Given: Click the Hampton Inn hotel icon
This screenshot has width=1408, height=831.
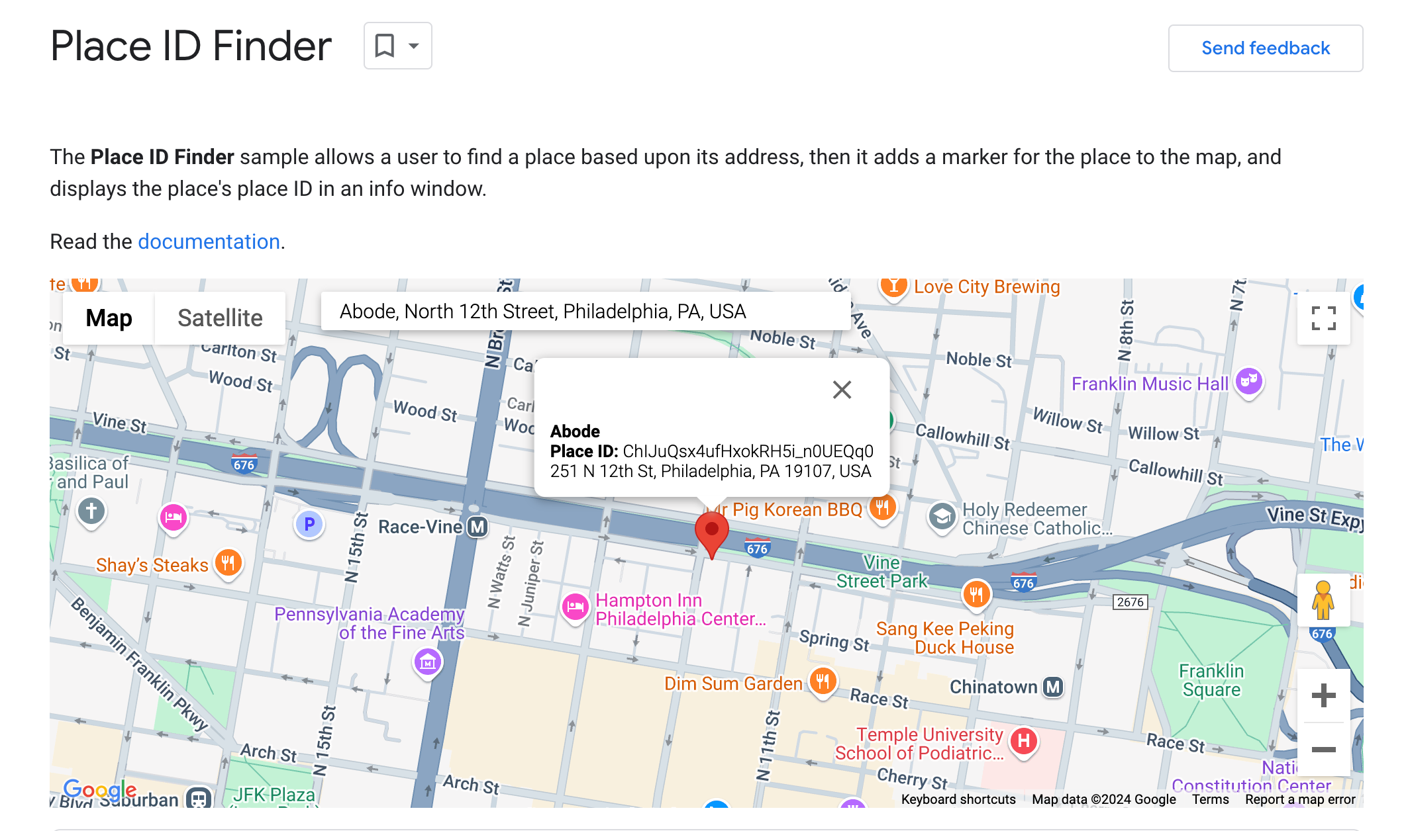Looking at the screenshot, I should [x=575, y=607].
